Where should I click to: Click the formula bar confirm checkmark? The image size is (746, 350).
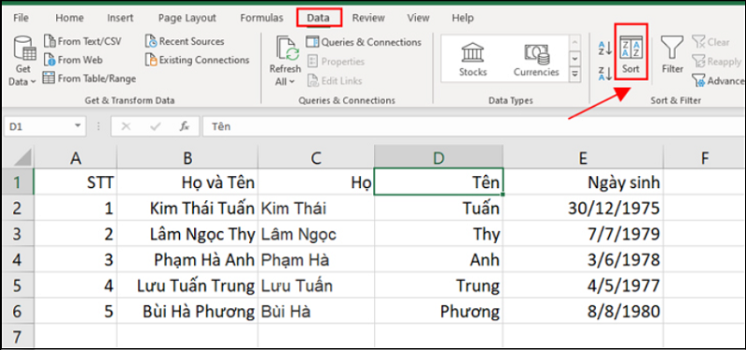[x=155, y=127]
